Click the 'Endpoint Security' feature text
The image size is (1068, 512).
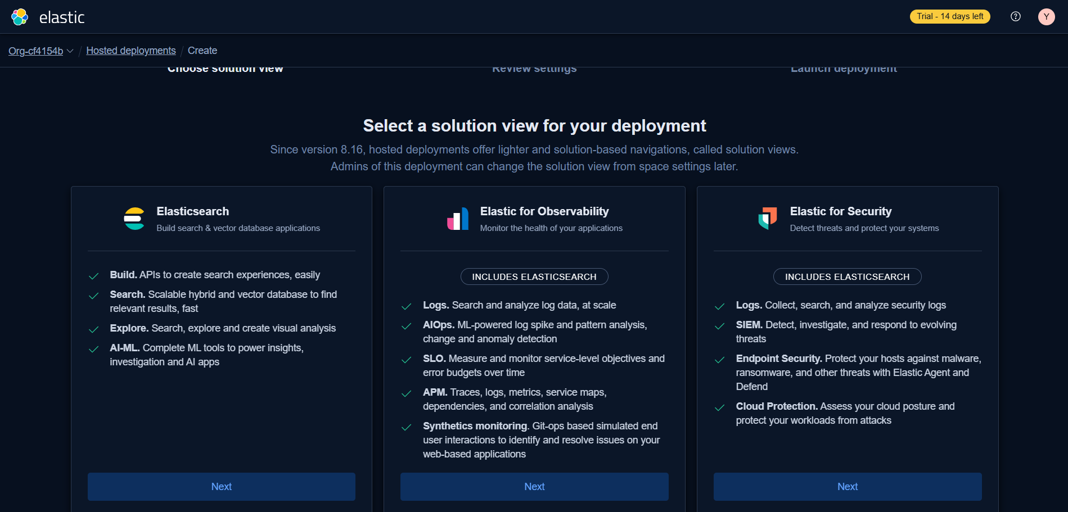[x=859, y=372]
